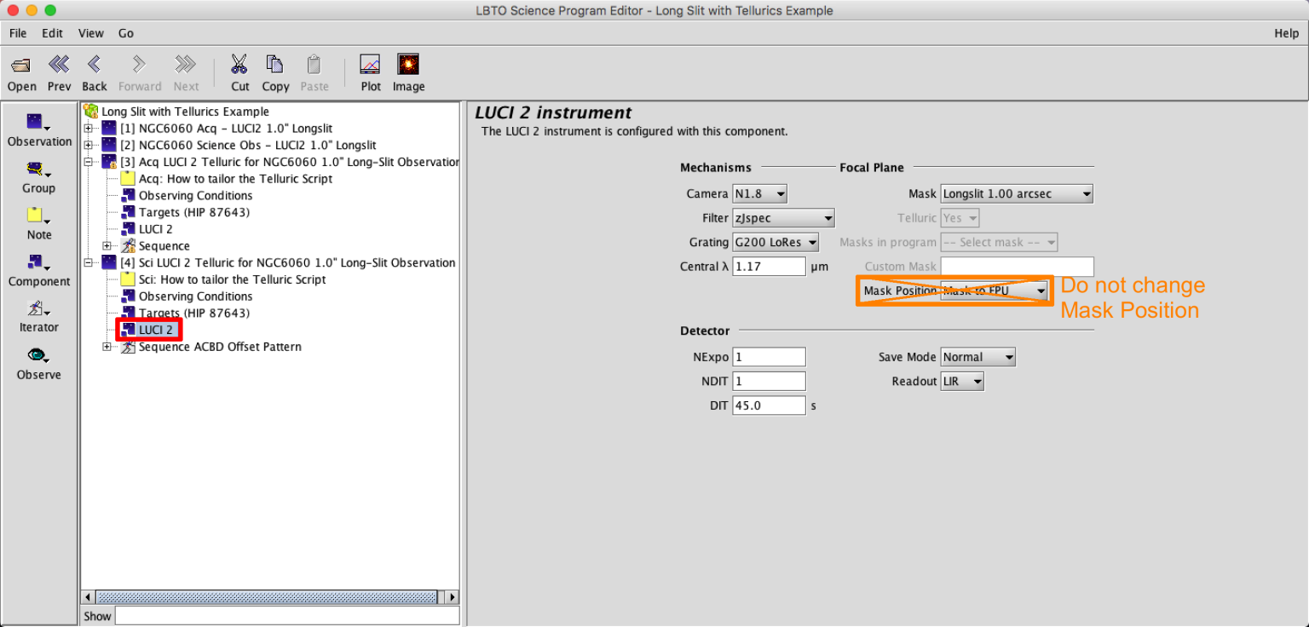Screen dimensions: 1309x627
Task: Click the tree scrollbar right arrow
Action: click(452, 597)
